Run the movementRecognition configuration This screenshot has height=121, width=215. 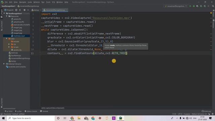[190, 6]
